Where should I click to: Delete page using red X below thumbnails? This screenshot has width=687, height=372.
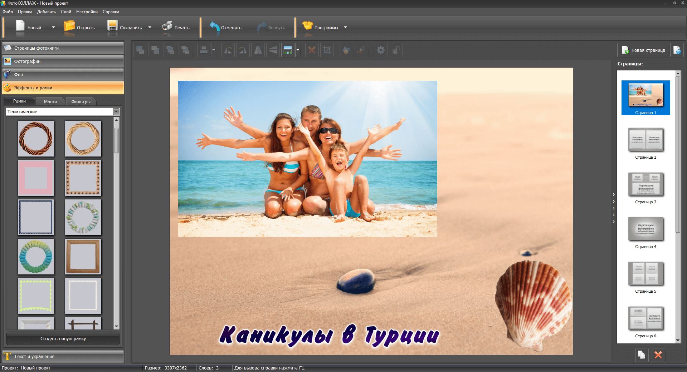click(x=658, y=355)
